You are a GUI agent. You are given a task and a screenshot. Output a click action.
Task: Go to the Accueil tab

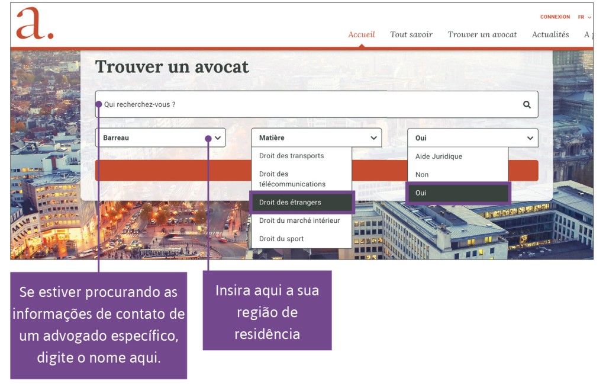(361, 34)
